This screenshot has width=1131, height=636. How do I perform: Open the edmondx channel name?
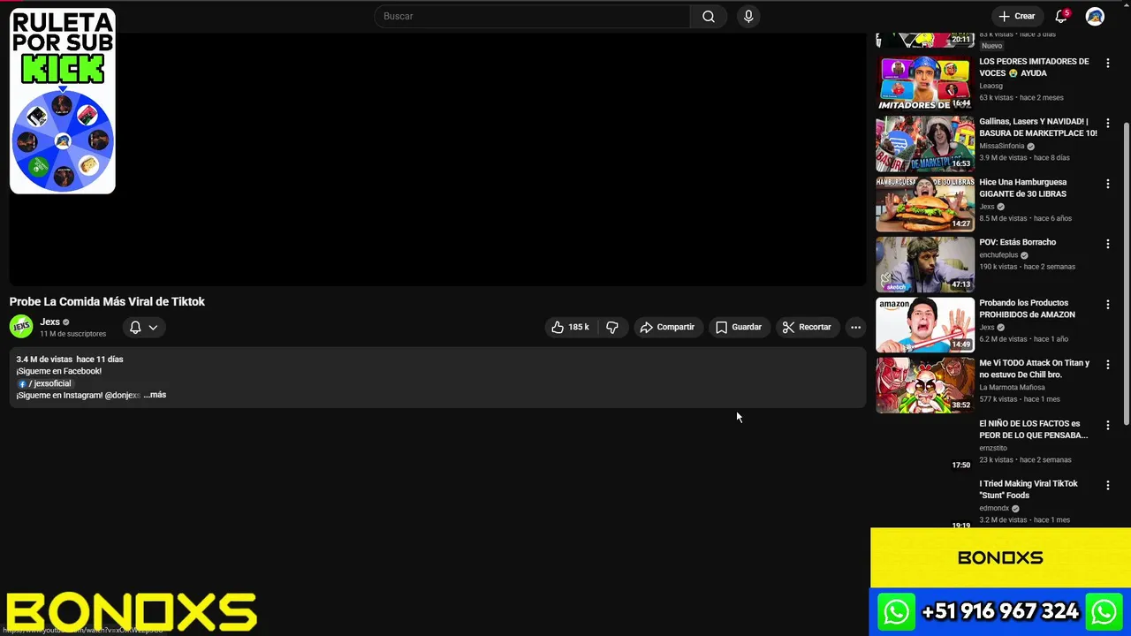click(x=994, y=508)
